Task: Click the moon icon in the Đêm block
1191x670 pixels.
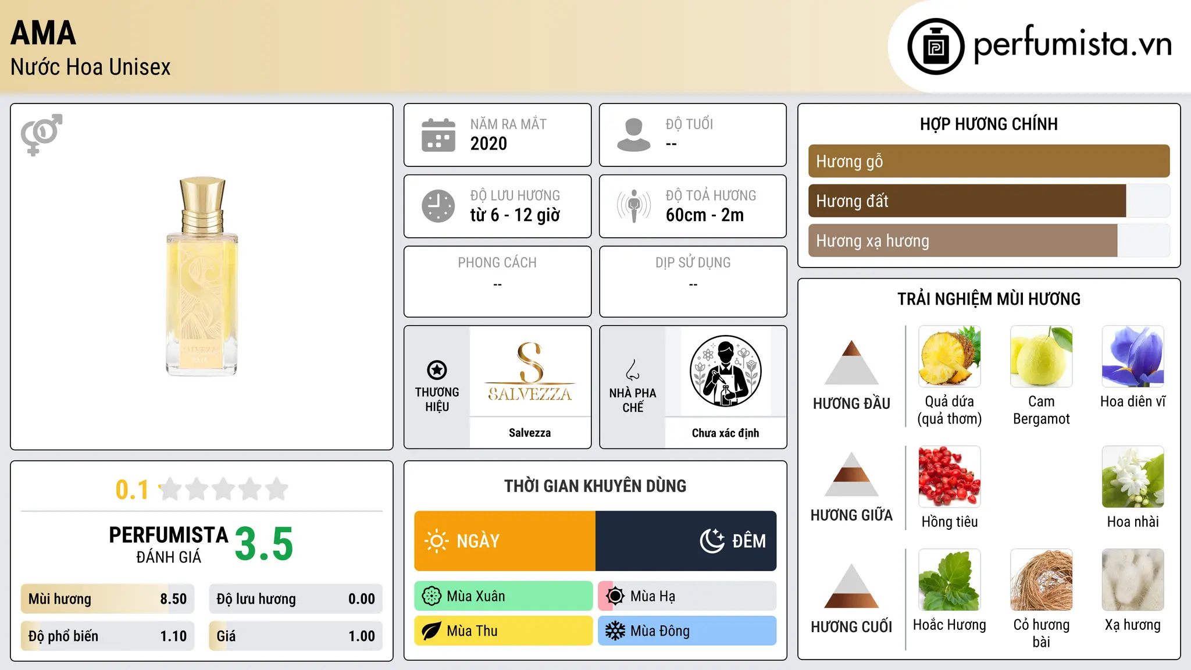Action: point(712,541)
